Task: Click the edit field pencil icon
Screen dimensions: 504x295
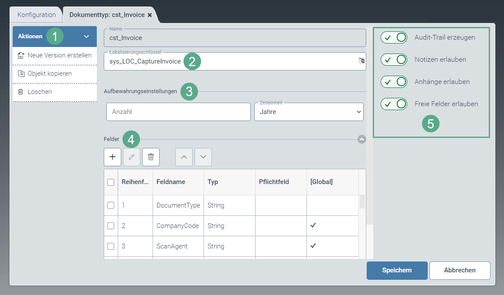Action: tap(132, 157)
